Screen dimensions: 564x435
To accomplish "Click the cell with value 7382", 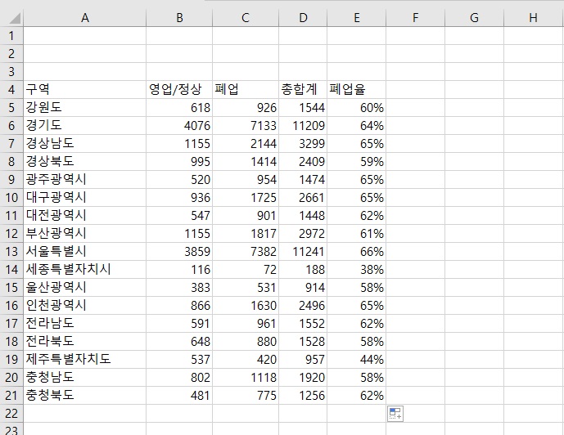I will [x=246, y=252].
